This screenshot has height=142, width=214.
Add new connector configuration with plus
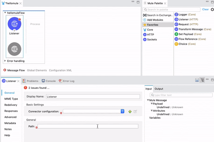tap(130, 112)
